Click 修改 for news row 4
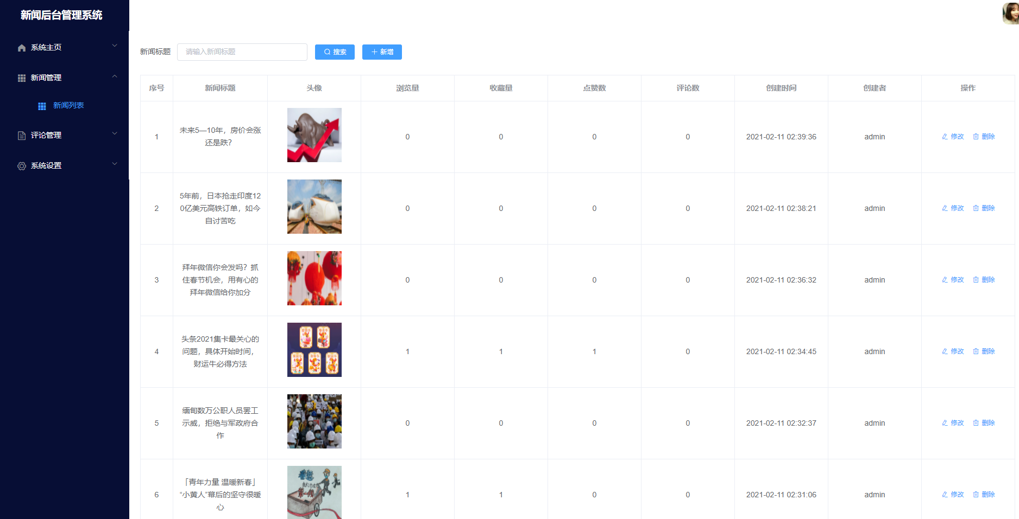Viewport: 1019px width, 519px height. [x=953, y=351]
